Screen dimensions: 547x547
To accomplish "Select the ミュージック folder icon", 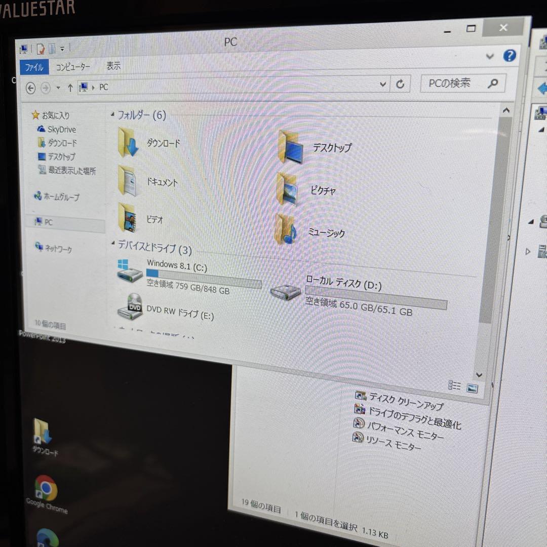I will pos(286,229).
